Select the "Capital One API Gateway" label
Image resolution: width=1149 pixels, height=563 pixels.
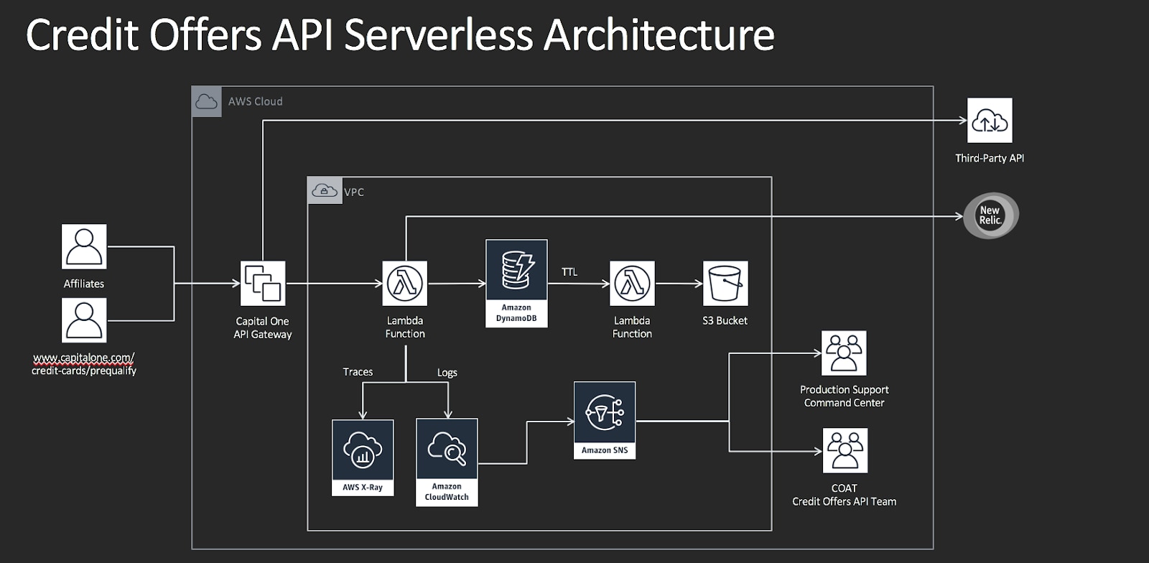263,327
